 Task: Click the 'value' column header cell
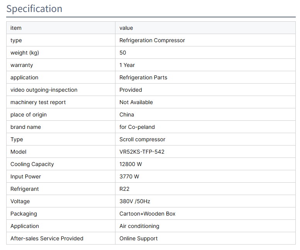point(126,28)
